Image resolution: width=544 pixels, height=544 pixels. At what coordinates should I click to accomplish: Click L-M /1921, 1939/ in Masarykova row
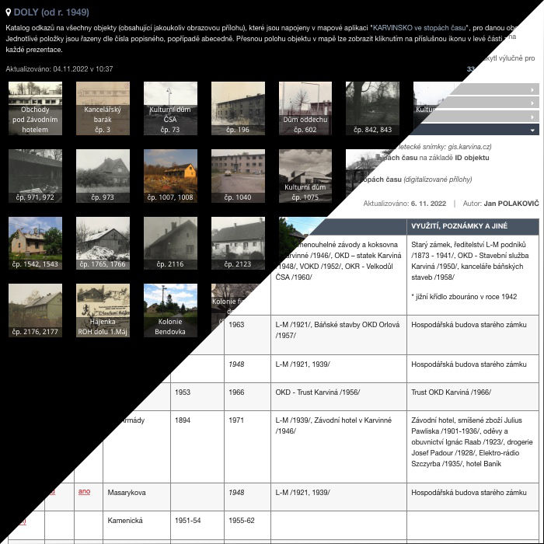tap(302, 493)
